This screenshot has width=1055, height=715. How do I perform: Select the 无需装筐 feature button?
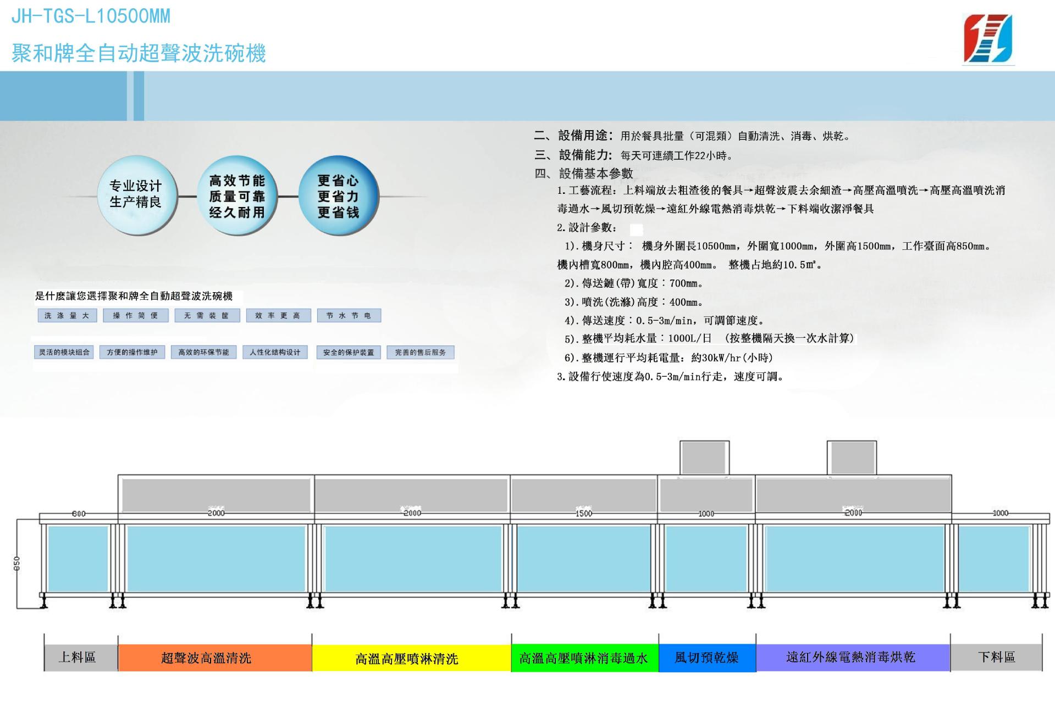tap(207, 316)
